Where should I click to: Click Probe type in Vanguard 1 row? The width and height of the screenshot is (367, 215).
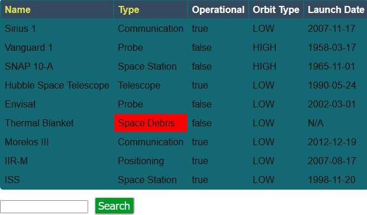(151, 47)
